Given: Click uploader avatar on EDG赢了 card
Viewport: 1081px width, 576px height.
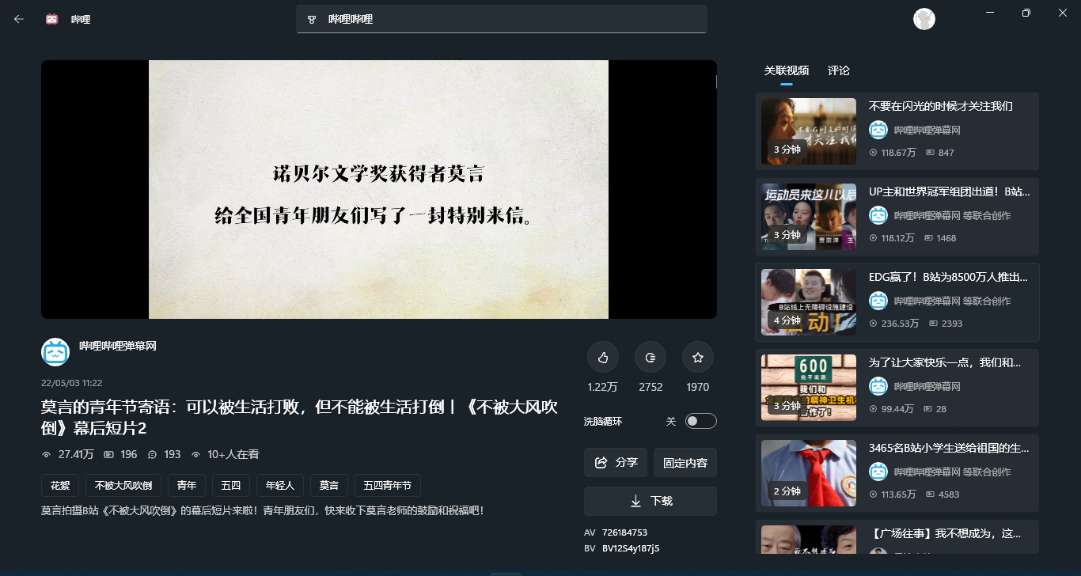Looking at the screenshot, I should pos(878,301).
